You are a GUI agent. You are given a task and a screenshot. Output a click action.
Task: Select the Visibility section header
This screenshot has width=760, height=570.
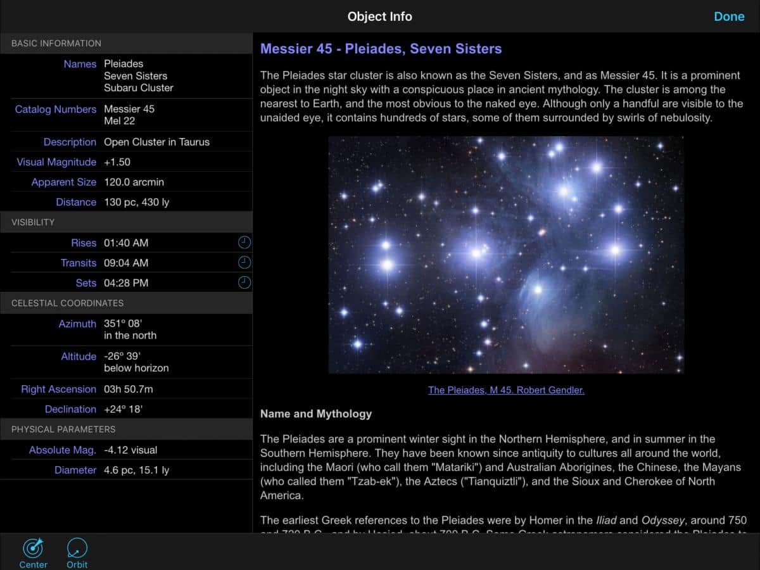[x=33, y=222]
